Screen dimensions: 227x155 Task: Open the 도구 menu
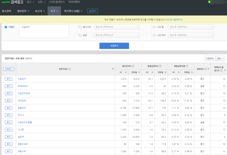(54, 11)
